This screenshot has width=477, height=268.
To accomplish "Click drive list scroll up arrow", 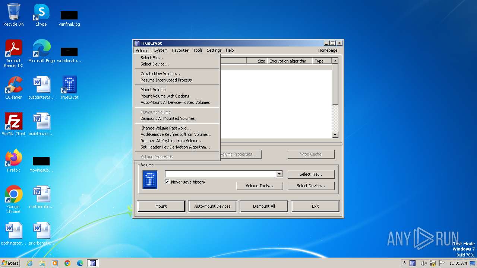I will (x=335, y=61).
